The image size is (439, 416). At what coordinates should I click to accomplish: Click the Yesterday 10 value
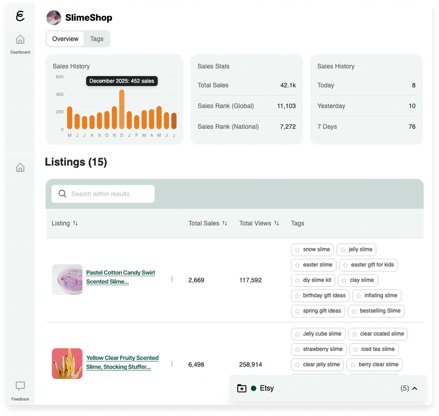pyautogui.click(x=412, y=106)
